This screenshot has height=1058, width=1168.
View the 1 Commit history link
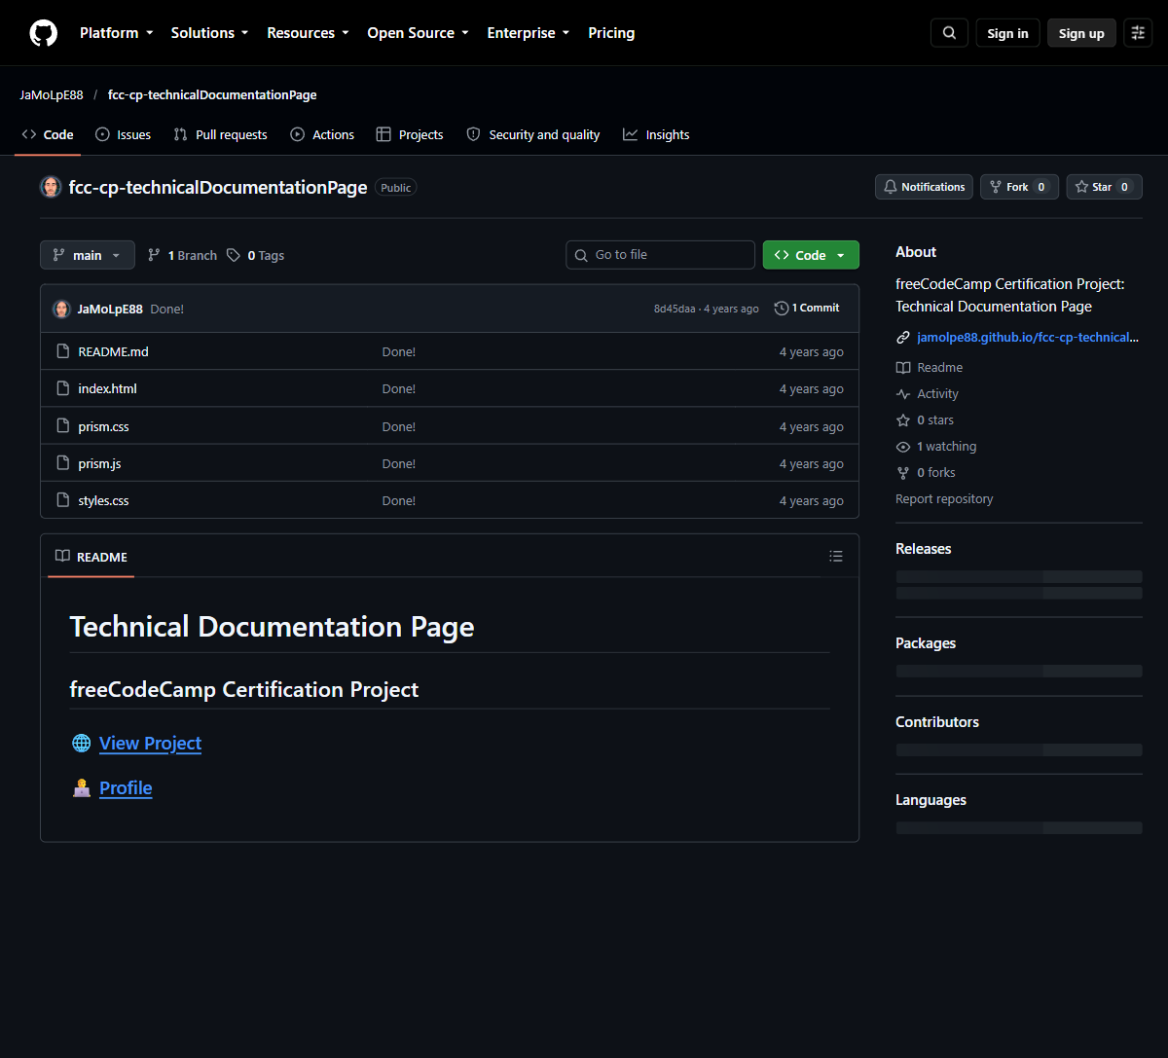(807, 309)
